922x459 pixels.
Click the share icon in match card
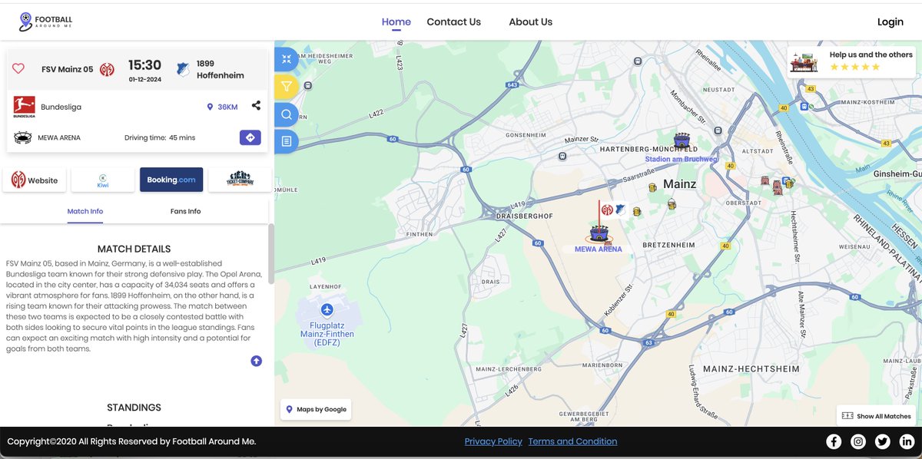point(256,106)
